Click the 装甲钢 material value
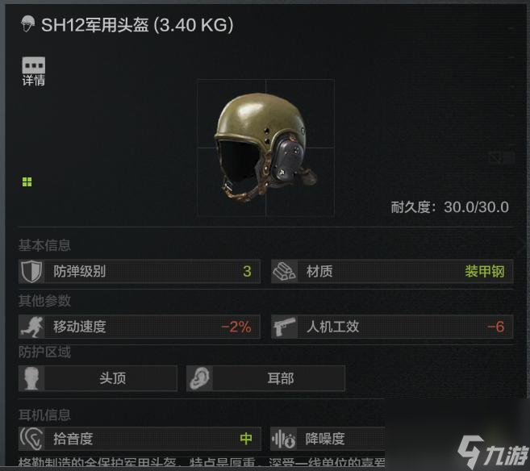530x471 pixels. pyautogui.click(x=484, y=271)
